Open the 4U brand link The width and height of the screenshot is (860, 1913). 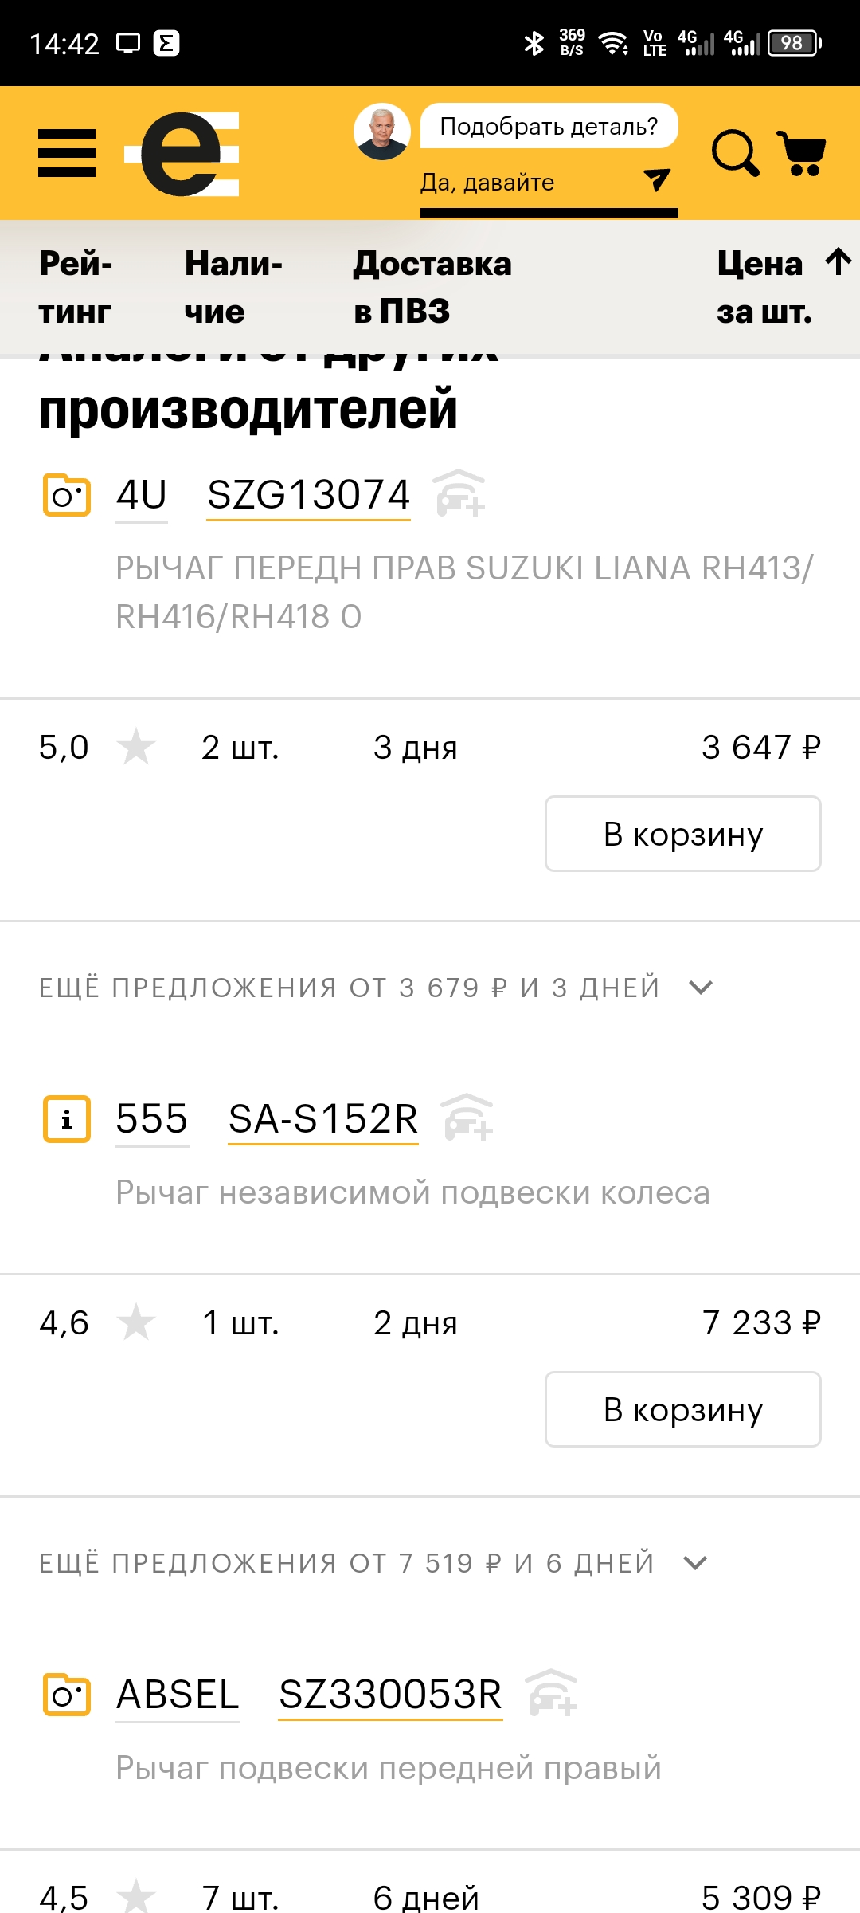(141, 495)
